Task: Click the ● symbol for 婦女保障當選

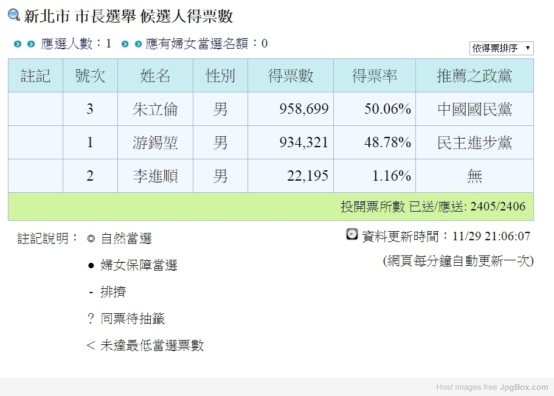Action: (x=91, y=266)
